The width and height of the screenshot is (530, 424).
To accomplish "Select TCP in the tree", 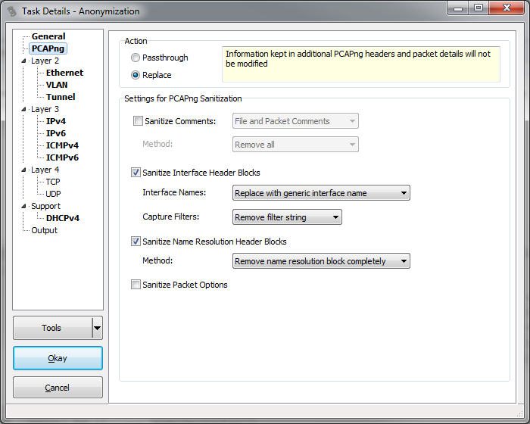I will pos(53,182).
